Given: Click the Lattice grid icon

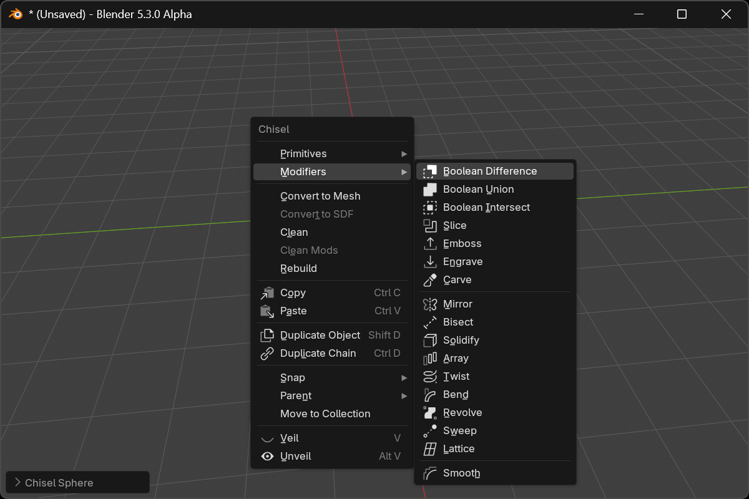Looking at the screenshot, I should click(430, 449).
